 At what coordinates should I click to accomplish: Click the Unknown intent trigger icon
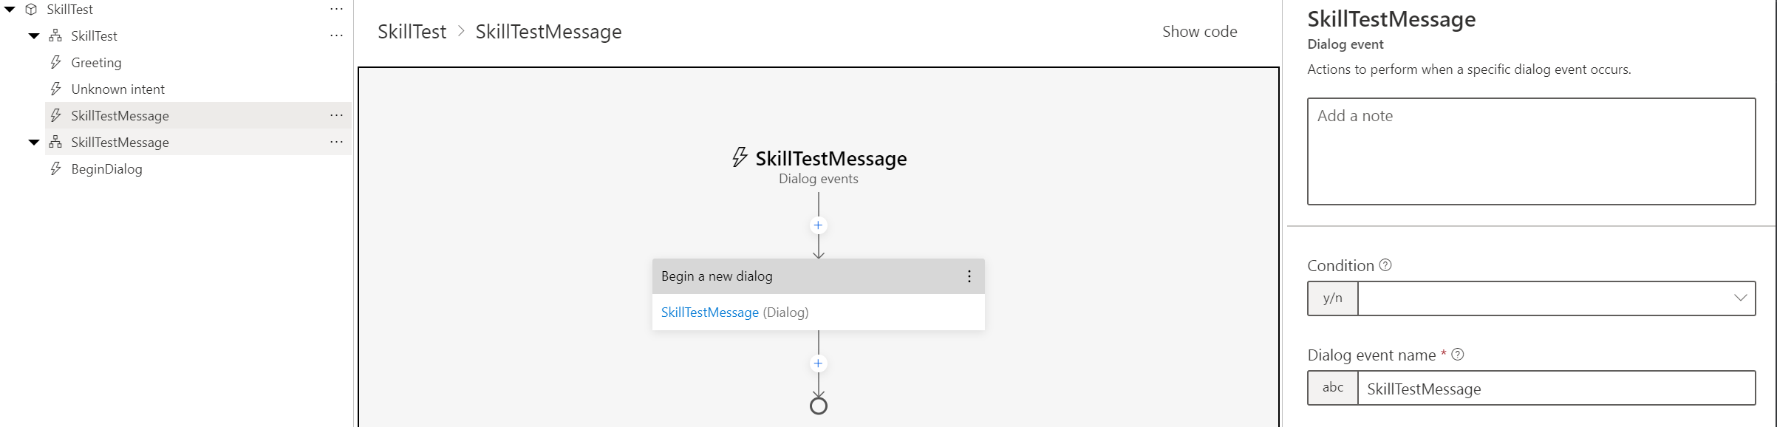[56, 89]
